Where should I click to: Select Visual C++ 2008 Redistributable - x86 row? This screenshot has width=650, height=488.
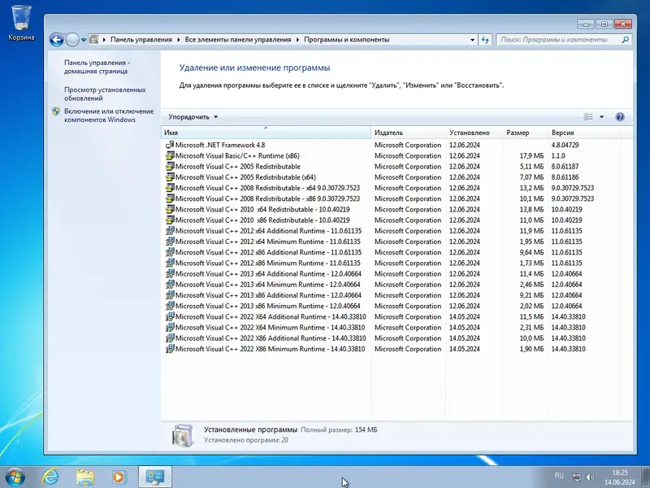click(392, 198)
